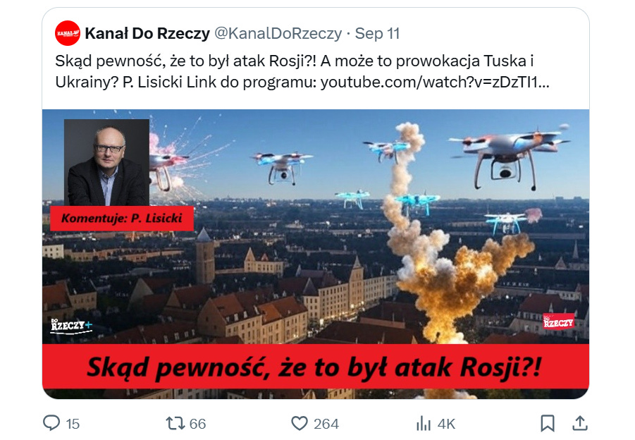
Task: Click the reply count 15
Action: [73, 424]
